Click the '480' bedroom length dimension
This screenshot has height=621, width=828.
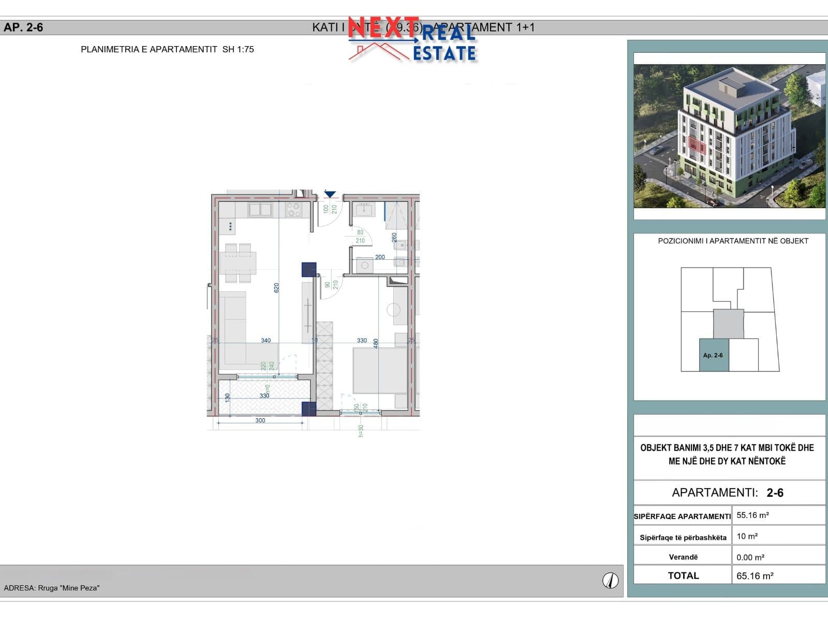click(376, 343)
